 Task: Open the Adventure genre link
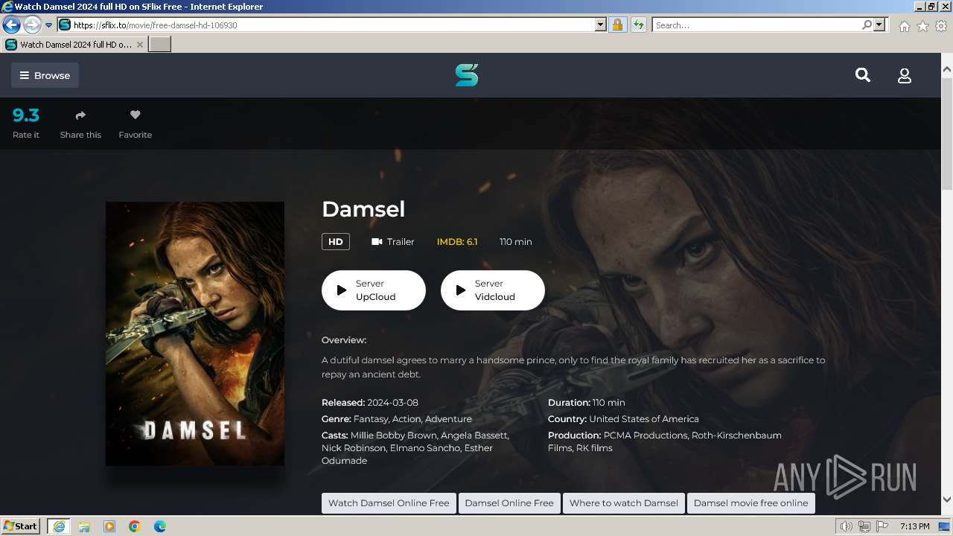point(448,418)
